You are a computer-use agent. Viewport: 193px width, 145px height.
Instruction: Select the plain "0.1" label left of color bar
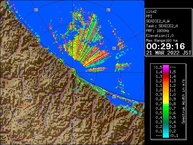[x=159, y=131]
